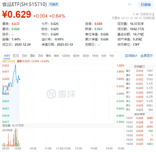Click the 1.28% top percent axis label
The width and height of the screenshot is (156, 152).
click(x=120, y=65)
